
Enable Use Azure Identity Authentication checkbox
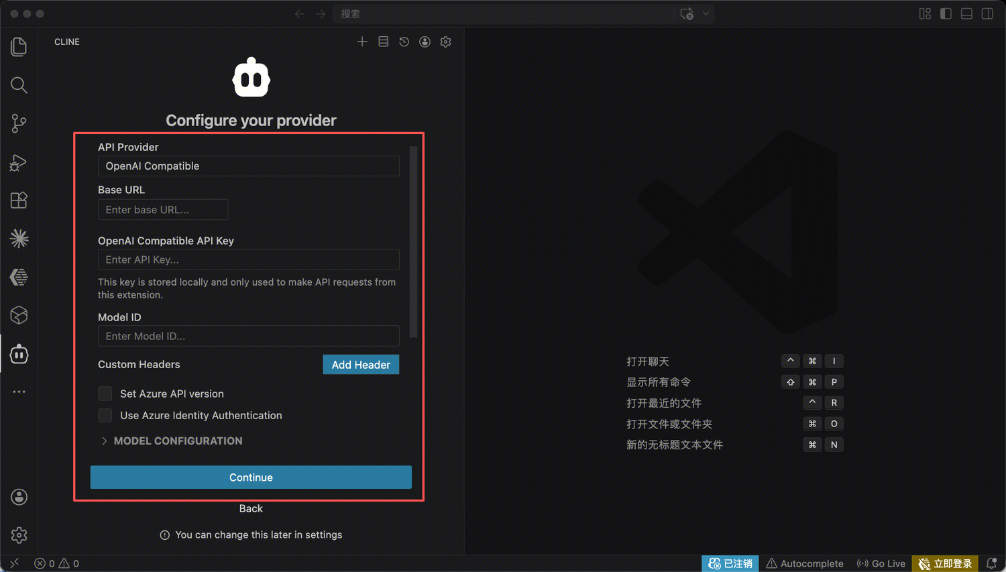pos(105,416)
